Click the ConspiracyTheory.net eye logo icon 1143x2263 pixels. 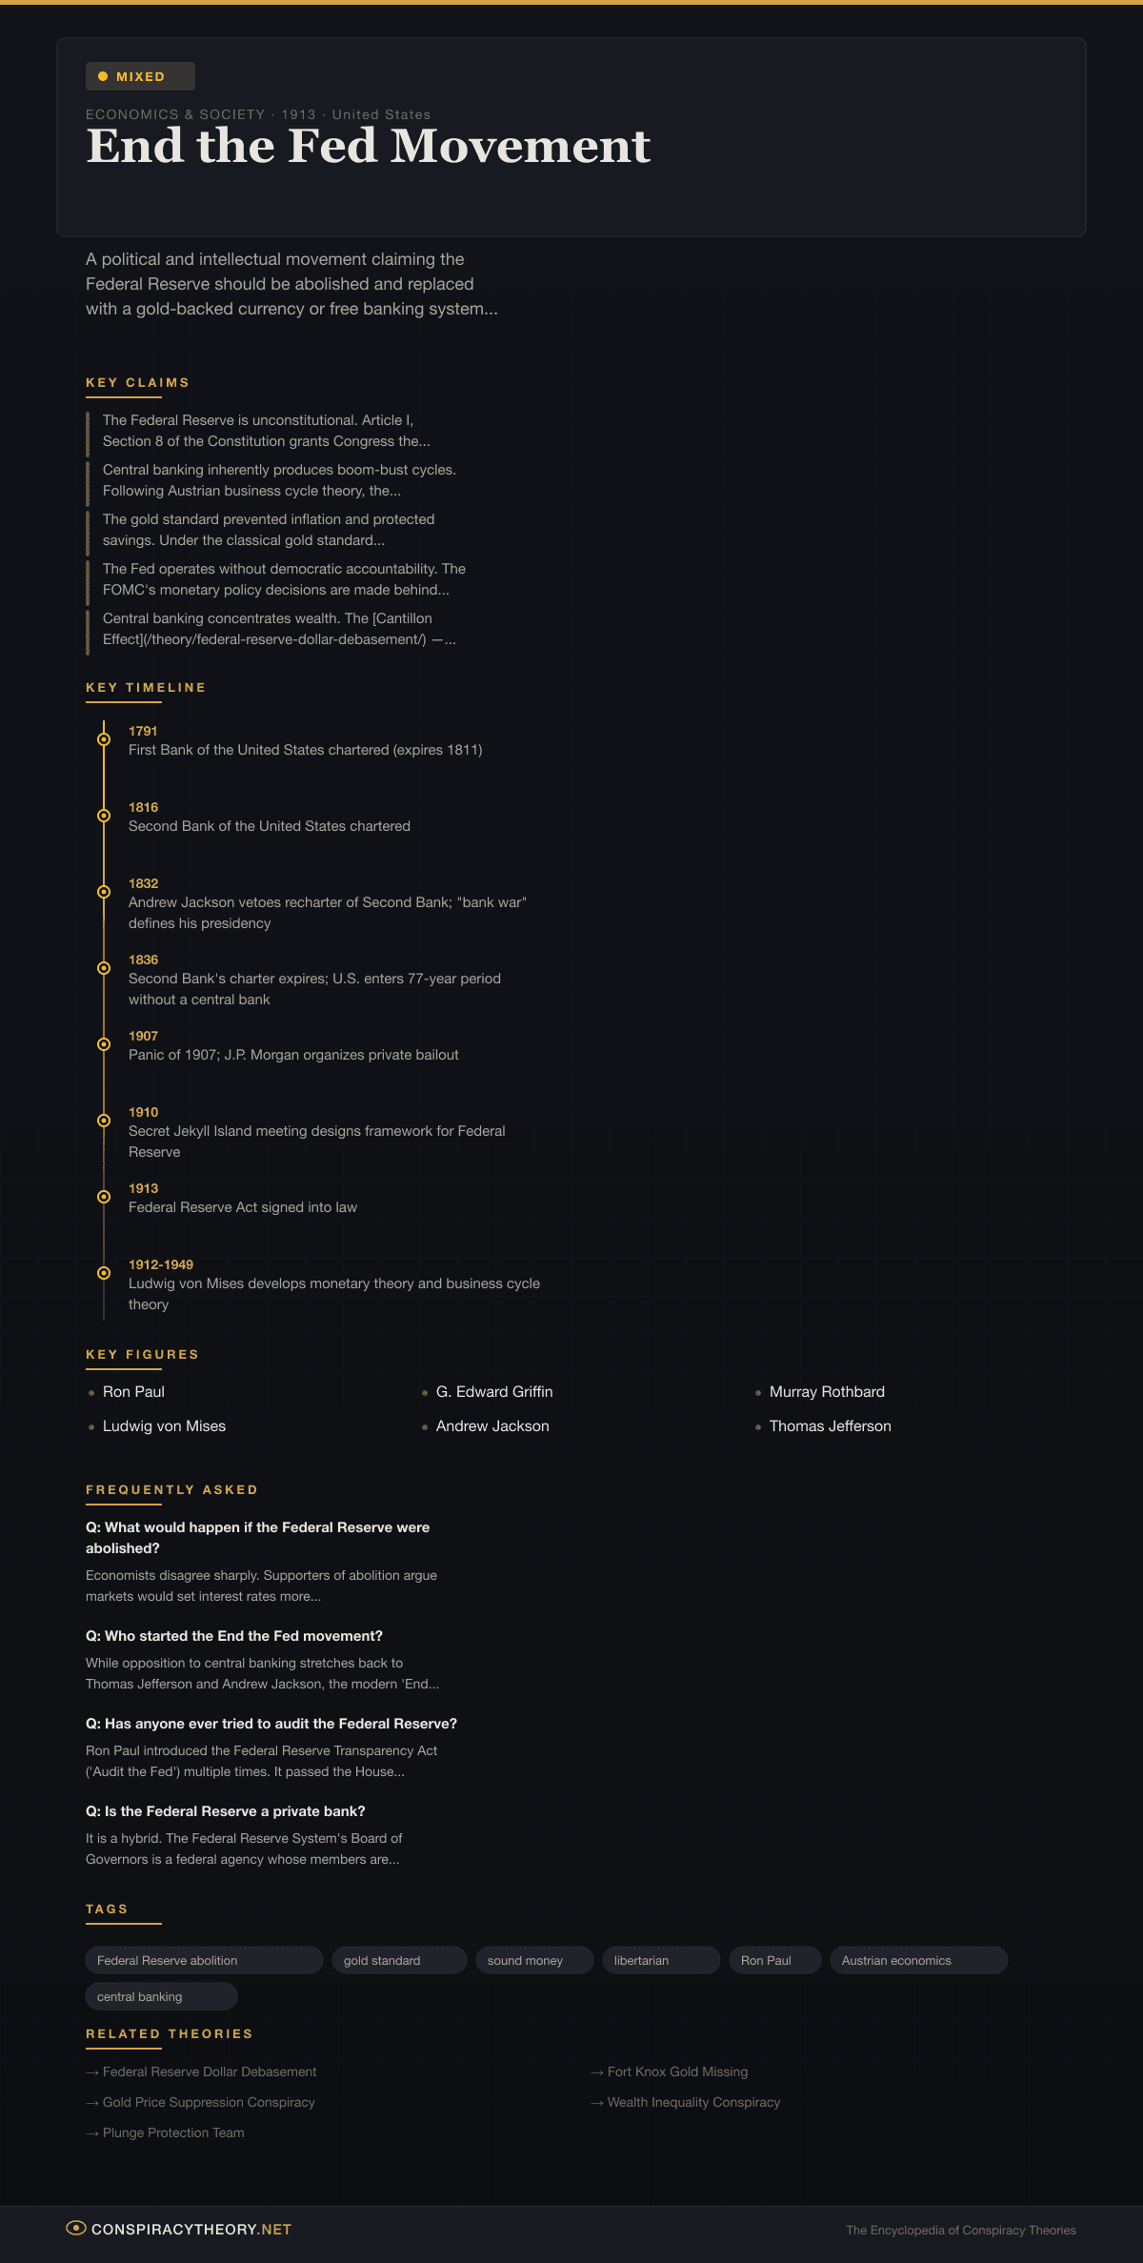coord(75,2228)
